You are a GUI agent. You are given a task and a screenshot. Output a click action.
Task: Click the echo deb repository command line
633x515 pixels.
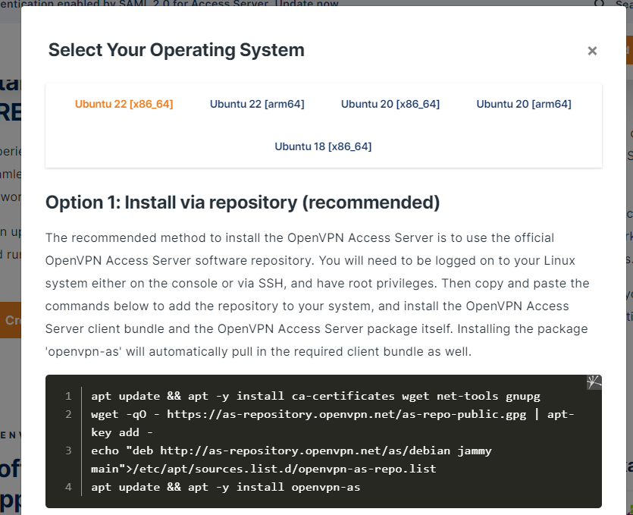[x=291, y=451]
